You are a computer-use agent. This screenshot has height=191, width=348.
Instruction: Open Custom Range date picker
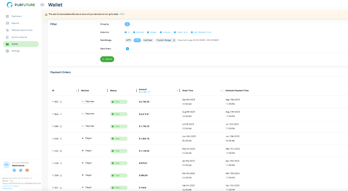[x=166, y=40]
